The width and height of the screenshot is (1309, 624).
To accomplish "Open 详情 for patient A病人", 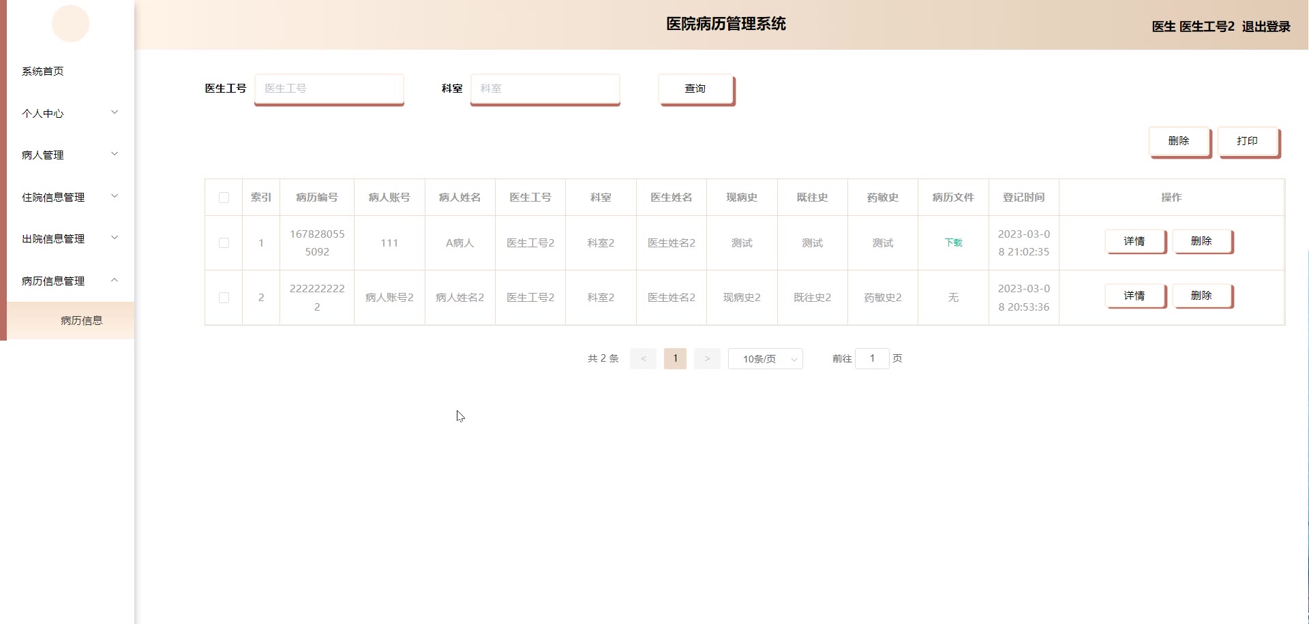I will 1134,241.
